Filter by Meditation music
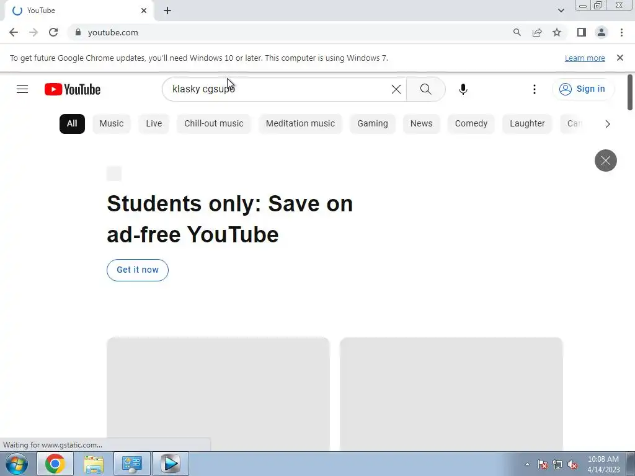The height and width of the screenshot is (476, 635). (x=300, y=124)
